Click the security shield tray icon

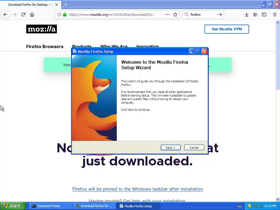250,206
